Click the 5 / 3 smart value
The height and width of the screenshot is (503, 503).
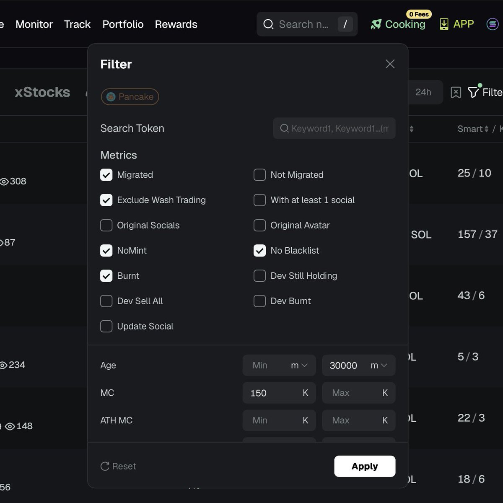[x=468, y=357]
